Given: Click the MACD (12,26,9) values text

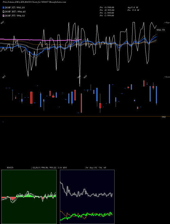Looking at the screenshot, I should (46, 168).
